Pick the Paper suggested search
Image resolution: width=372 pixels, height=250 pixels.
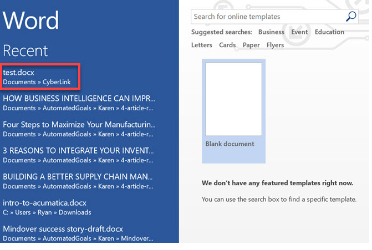pyautogui.click(x=251, y=45)
